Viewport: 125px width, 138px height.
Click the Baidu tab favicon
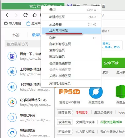[69, 6]
